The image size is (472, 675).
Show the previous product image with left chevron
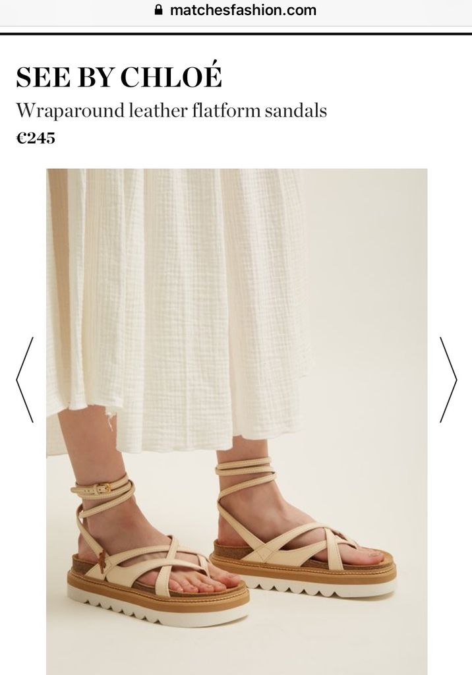tap(24, 379)
